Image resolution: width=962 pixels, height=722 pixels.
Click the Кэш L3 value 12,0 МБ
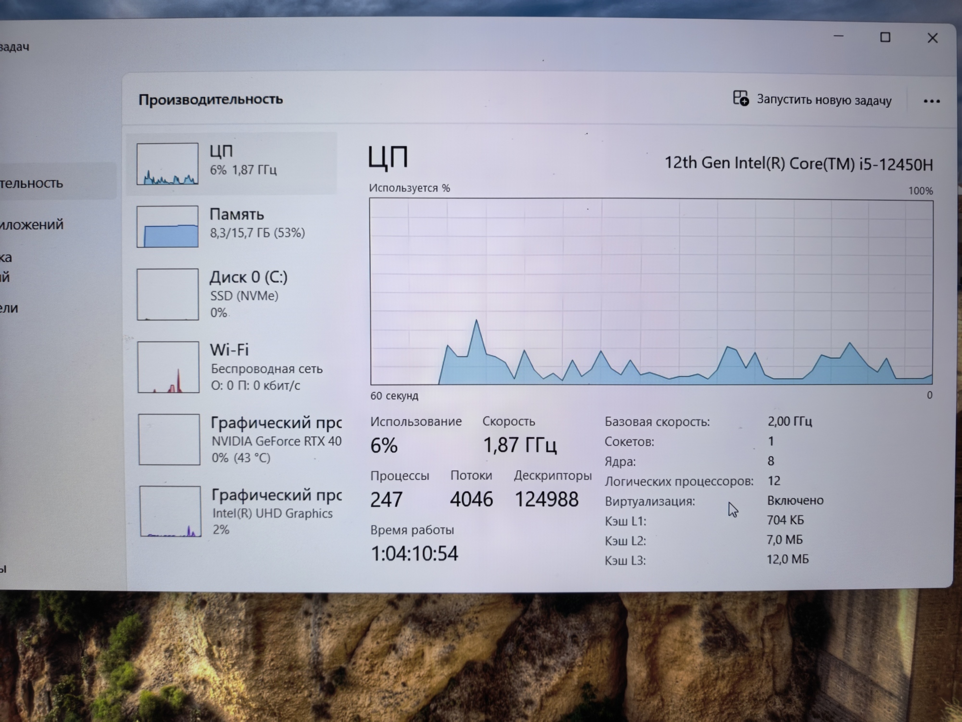788,559
